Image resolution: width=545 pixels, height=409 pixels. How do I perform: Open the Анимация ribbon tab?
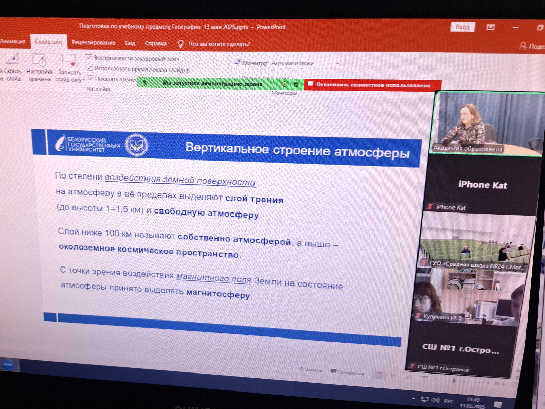coord(12,41)
